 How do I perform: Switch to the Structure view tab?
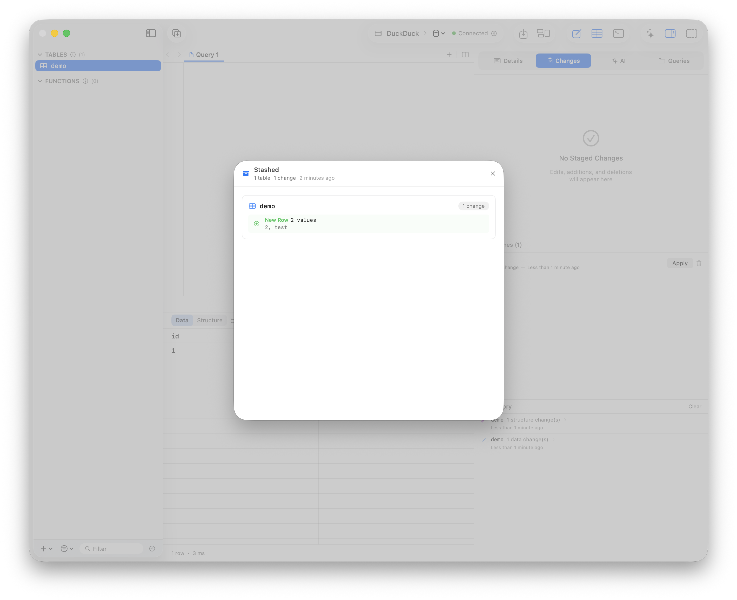click(210, 321)
